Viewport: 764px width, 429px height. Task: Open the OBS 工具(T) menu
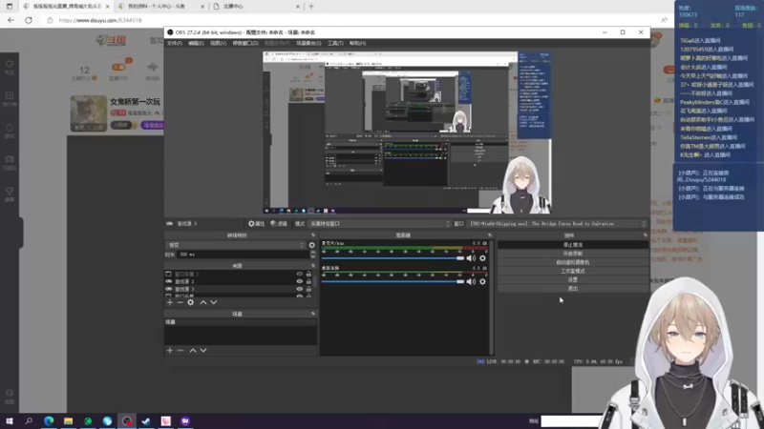click(x=335, y=43)
